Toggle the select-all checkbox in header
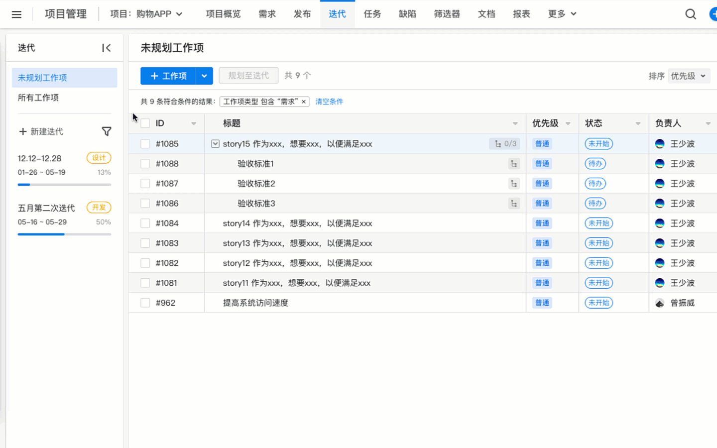 (145, 123)
